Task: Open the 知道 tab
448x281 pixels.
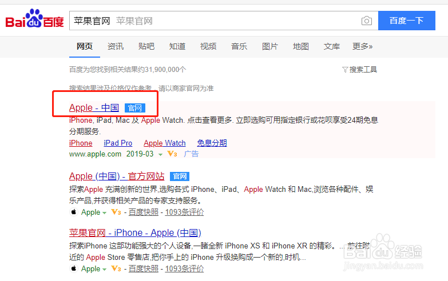Action: [177, 46]
